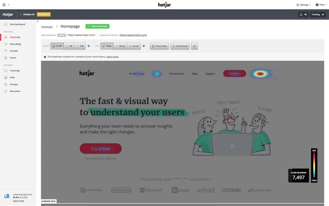The height and width of the screenshot is (206, 329).
Task: Switch heatmap type to Move
Action: point(120,46)
